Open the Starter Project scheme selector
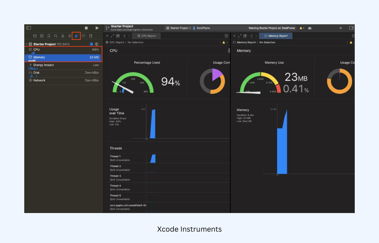This screenshot has height=243, width=379. (x=179, y=28)
